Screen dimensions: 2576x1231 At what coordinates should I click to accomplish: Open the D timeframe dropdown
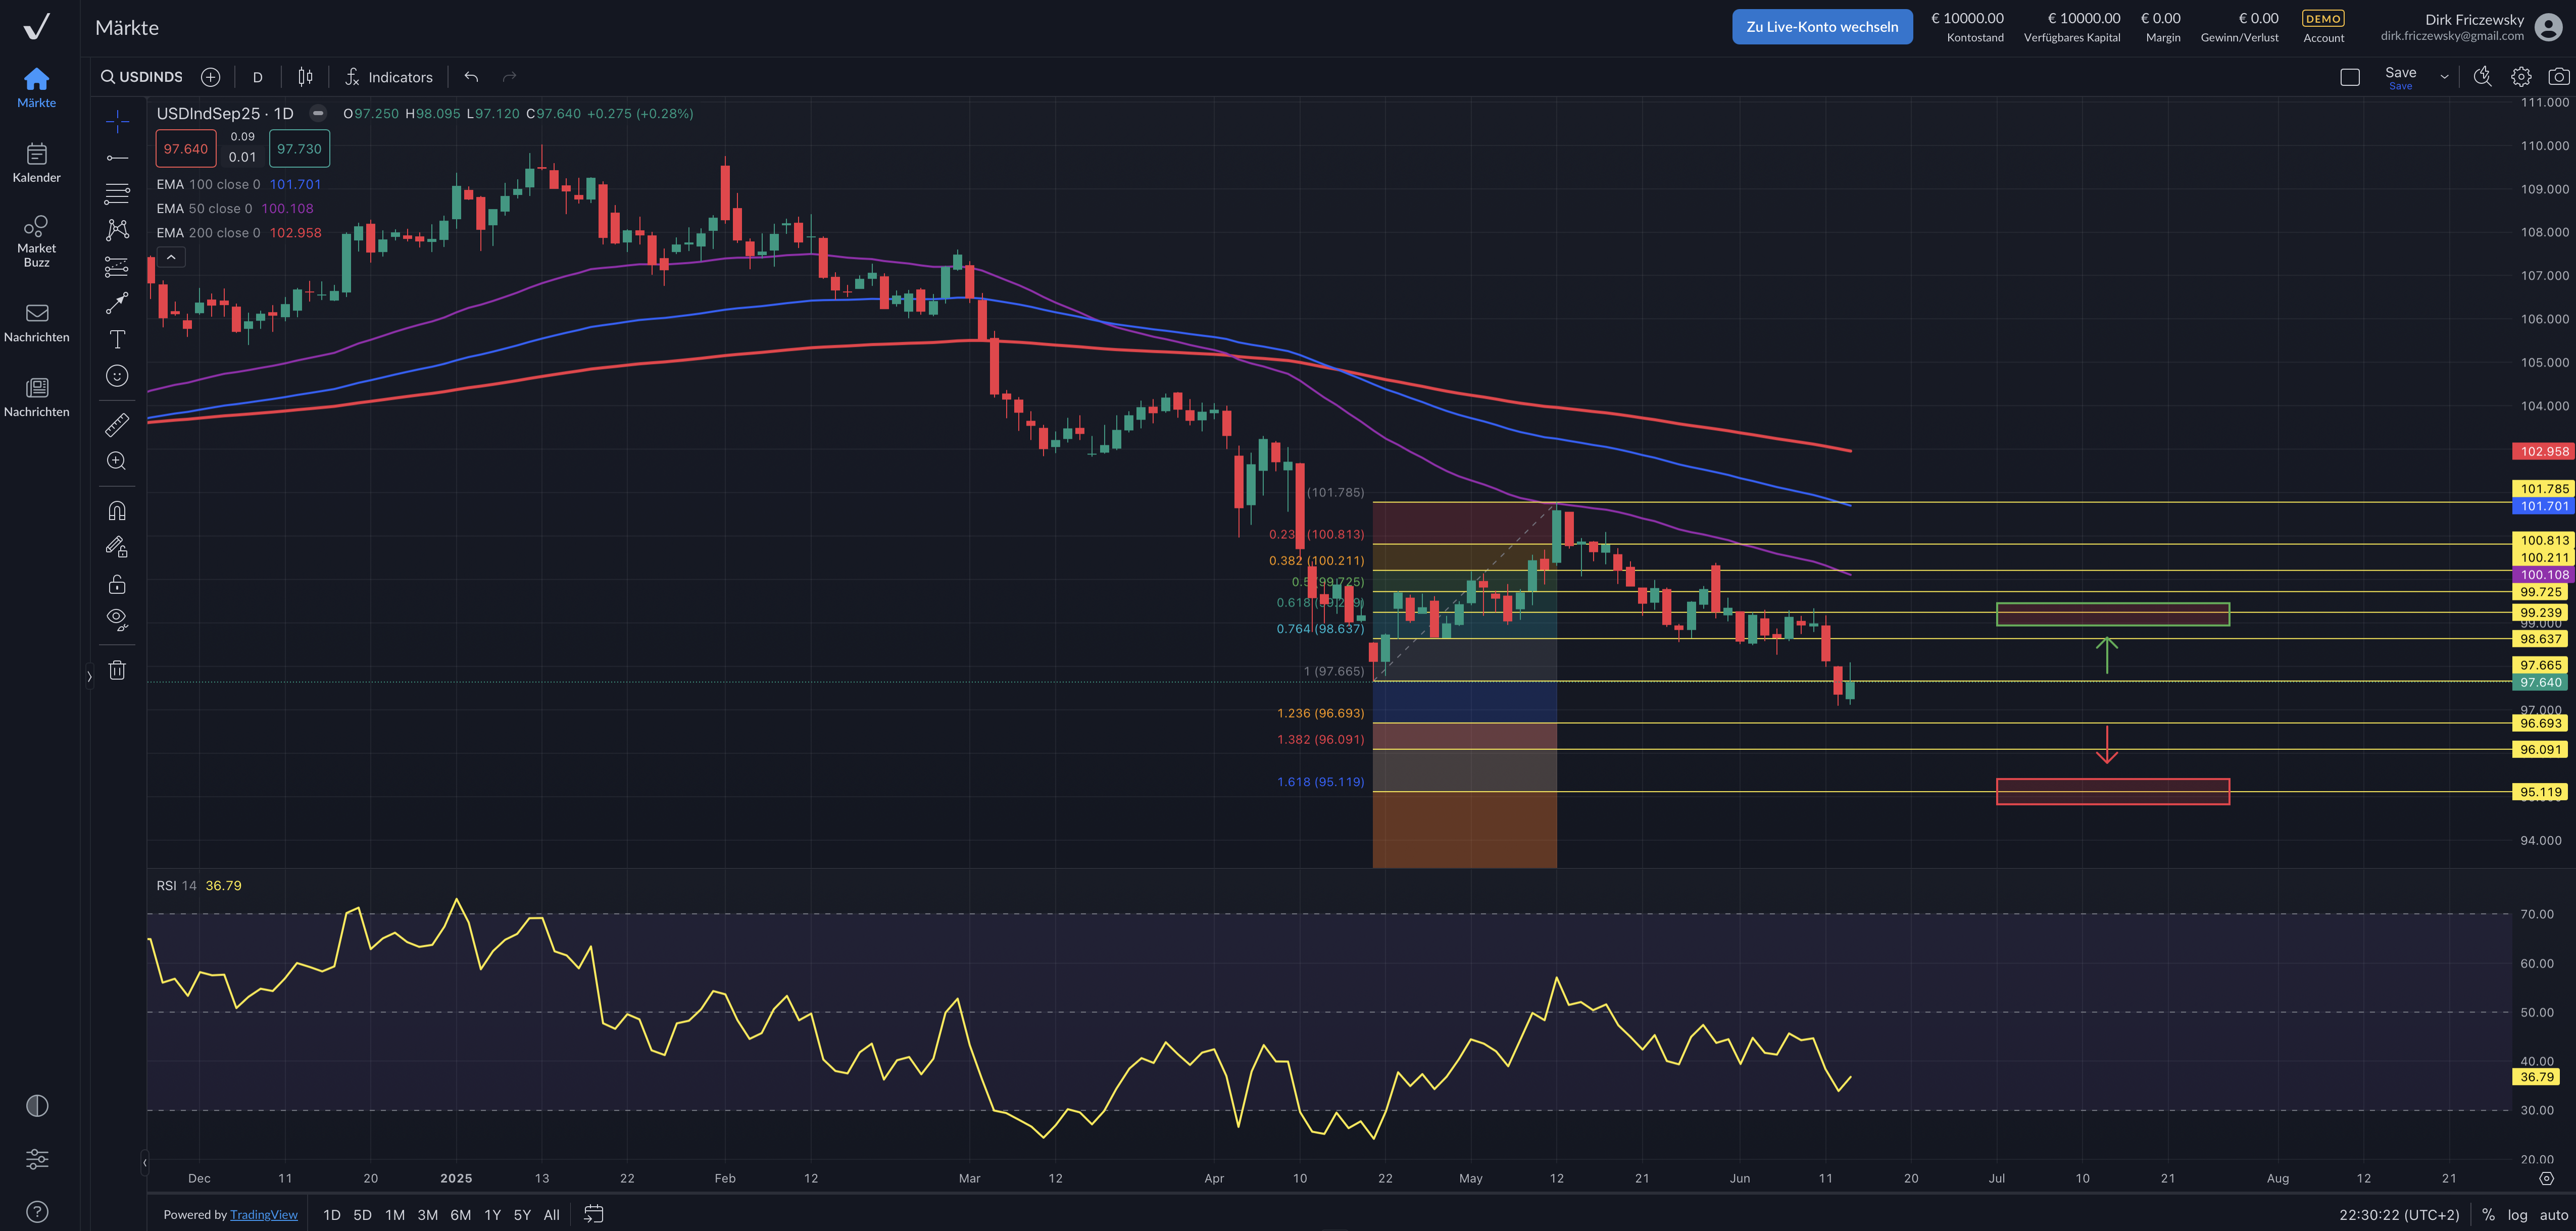click(257, 77)
